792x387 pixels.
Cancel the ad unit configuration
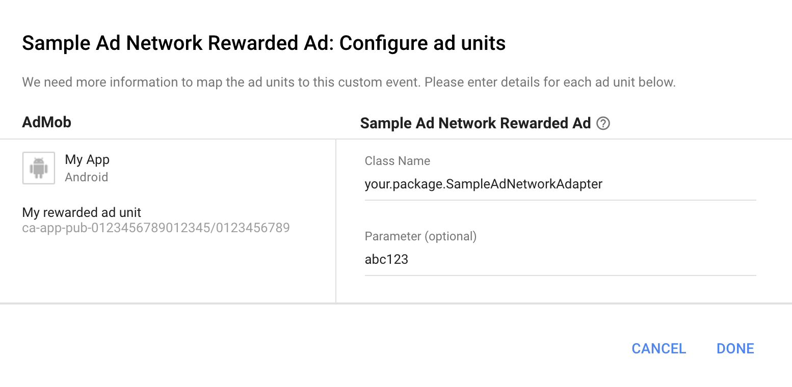pyautogui.click(x=658, y=349)
